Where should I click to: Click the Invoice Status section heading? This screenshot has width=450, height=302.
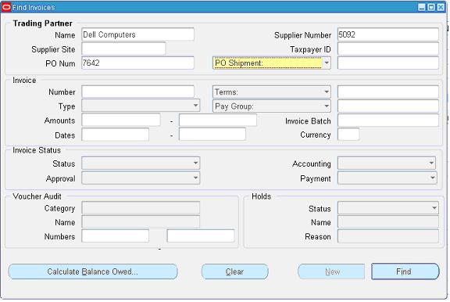[x=37, y=150]
